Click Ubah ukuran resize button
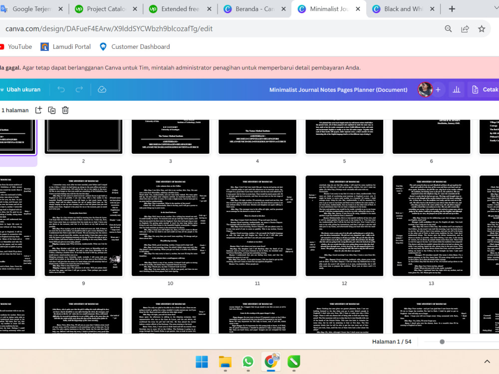 point(20,89)
